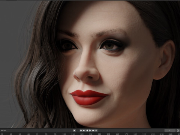Toggle the auto keying record button
180x135 pixels.
(74, 130)
